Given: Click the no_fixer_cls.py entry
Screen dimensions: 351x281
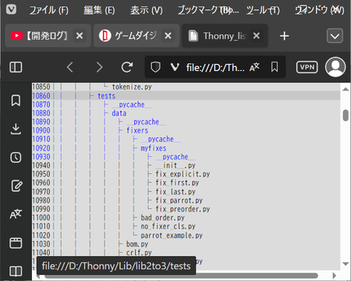Looking at the screenshot, I should (168, 226).
